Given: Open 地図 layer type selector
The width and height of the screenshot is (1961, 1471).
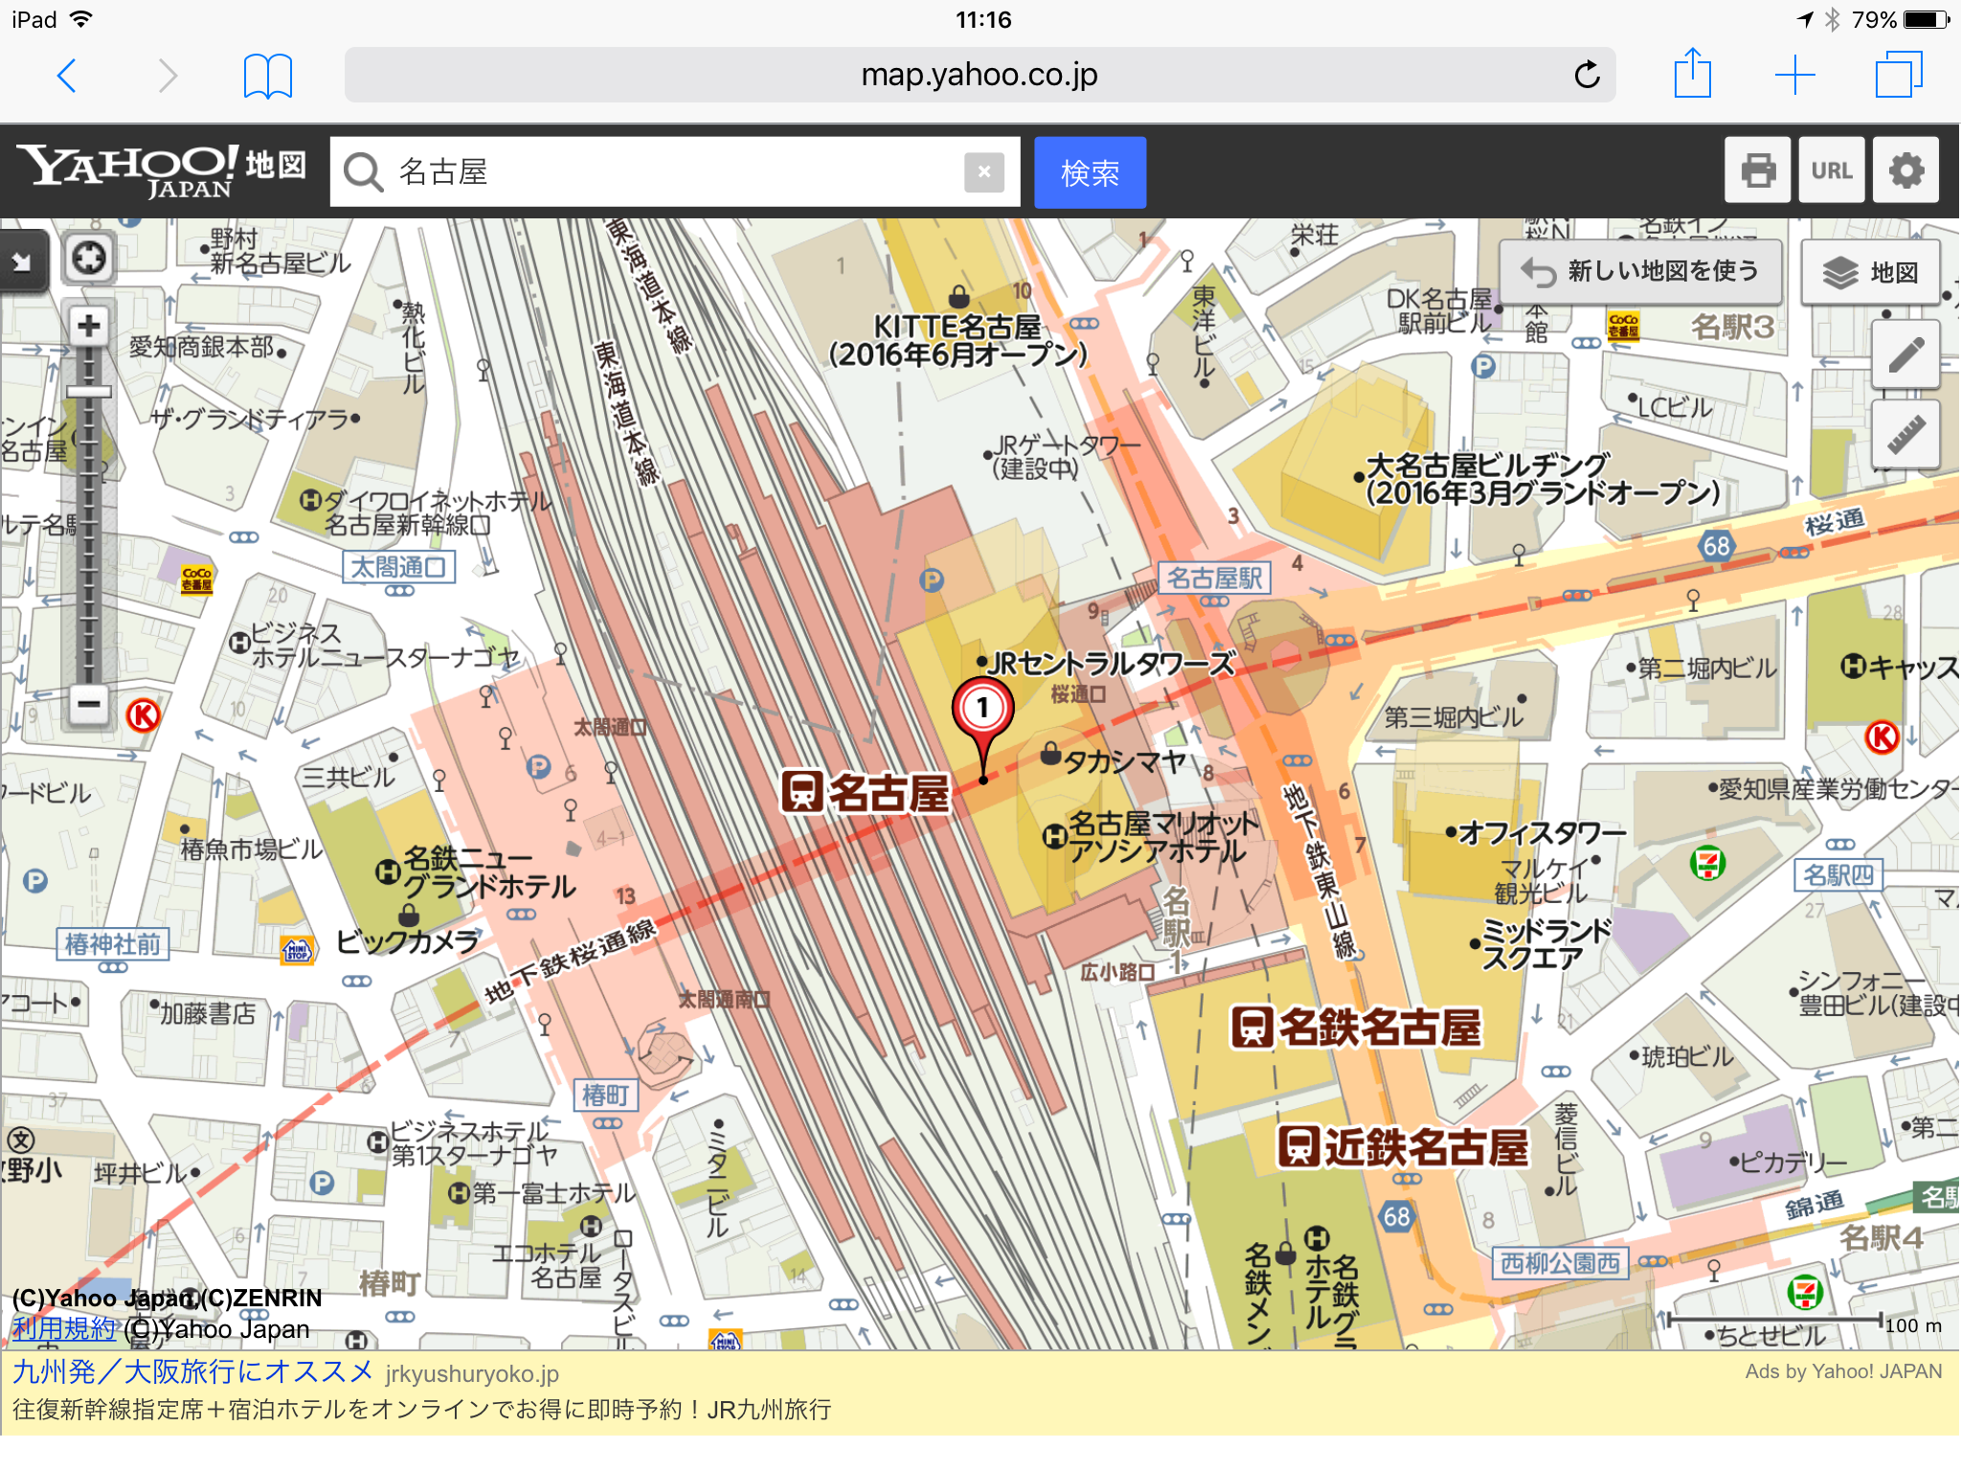Looking at the screenshot, I should coord(1870,273).
